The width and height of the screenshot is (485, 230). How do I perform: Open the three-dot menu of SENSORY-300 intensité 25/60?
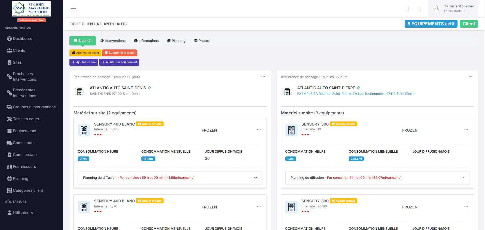(x=466, y=207)
